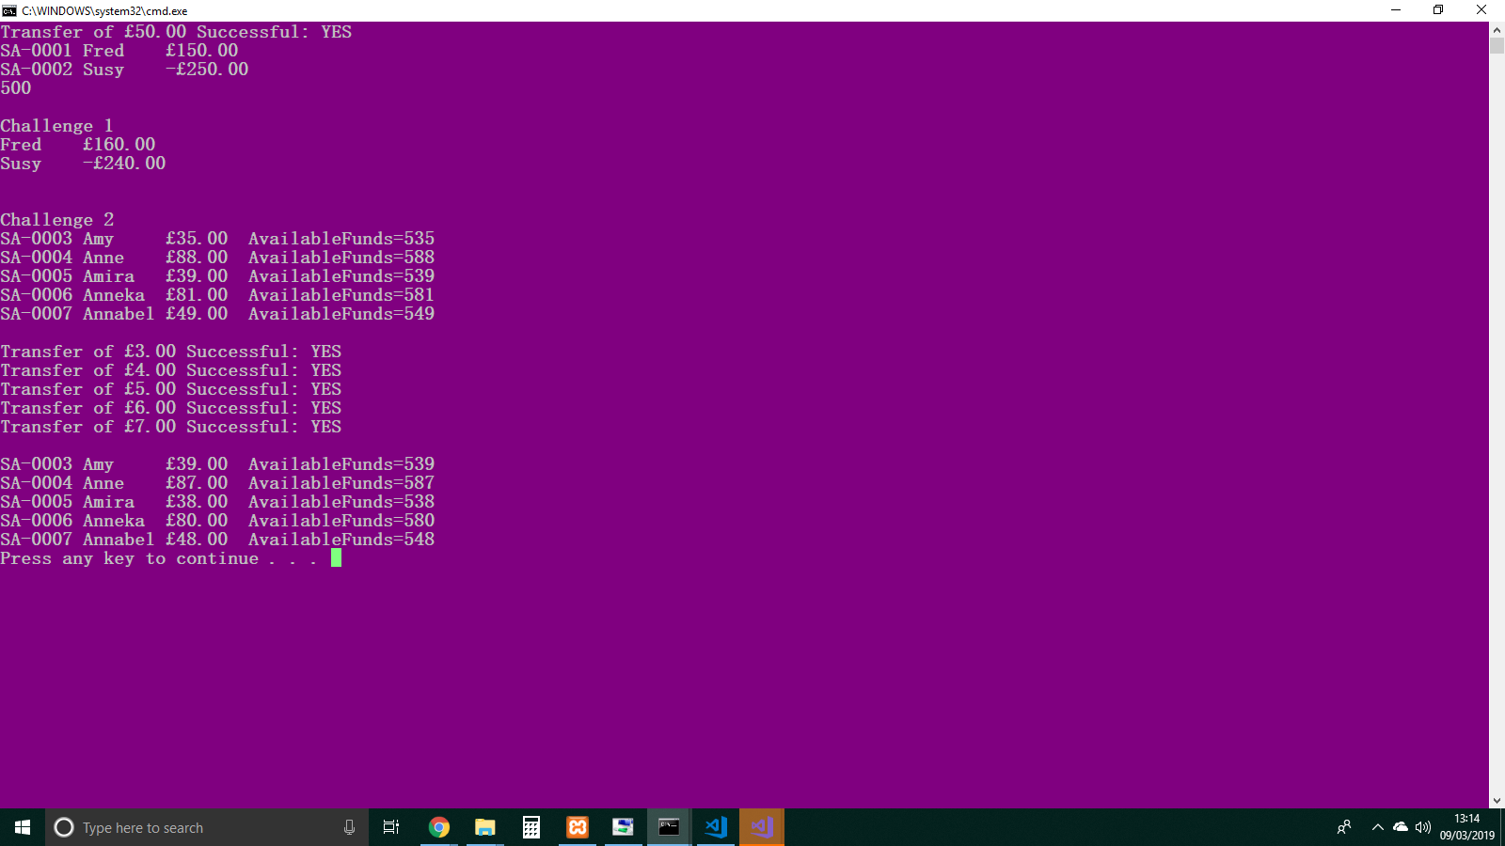Open the Calculator app in the taskbar

pos(531,827)
